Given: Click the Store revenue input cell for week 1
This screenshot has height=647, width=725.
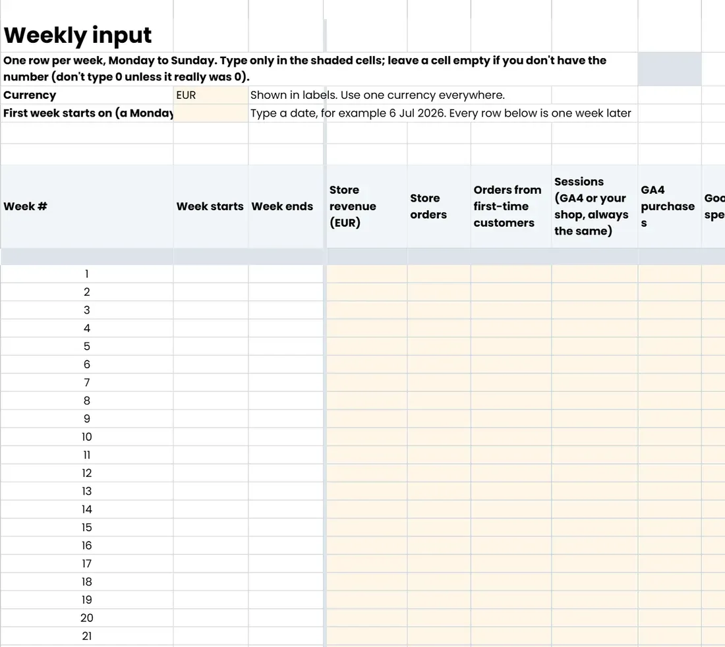Looking at the screenshot, I should pos(367,274).
